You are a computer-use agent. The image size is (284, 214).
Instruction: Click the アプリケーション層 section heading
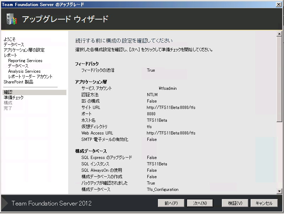pos(91,82)
